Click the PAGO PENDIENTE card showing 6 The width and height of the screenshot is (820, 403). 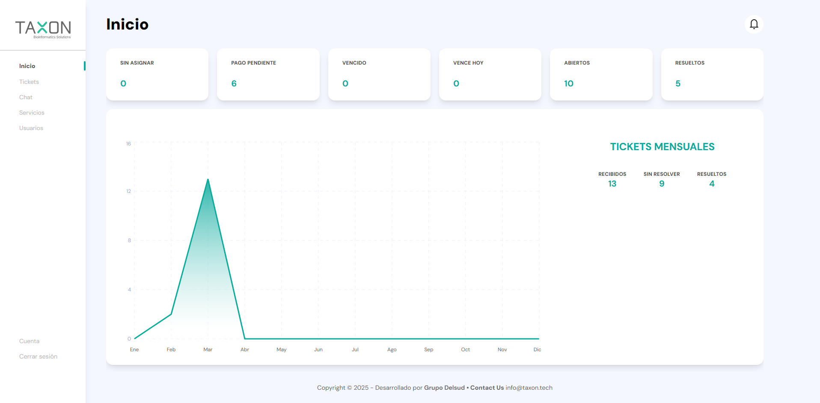[268, 74]
